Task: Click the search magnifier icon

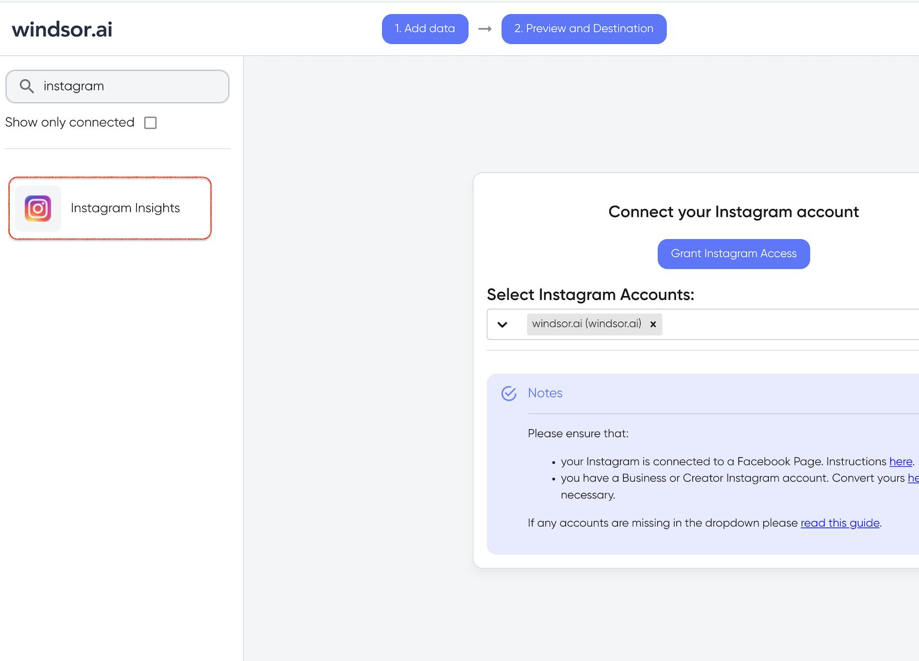Action: click(x=26, y=86)
